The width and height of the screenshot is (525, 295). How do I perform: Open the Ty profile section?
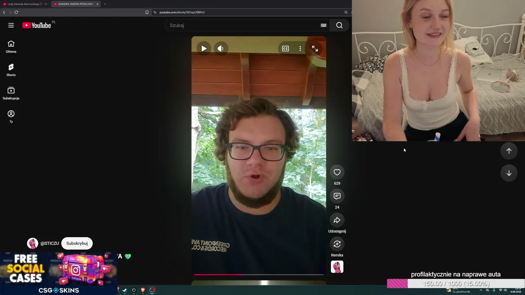tap(11, 117)
